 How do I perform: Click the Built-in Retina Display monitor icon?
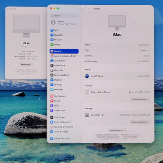87,92
